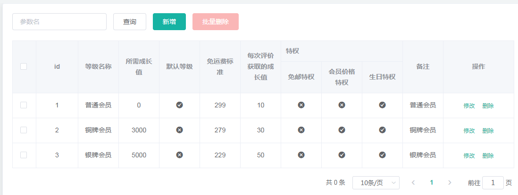This screenshot has height=195, width=518.
Task: Click the 查询 search button
Action: point(130,22)
